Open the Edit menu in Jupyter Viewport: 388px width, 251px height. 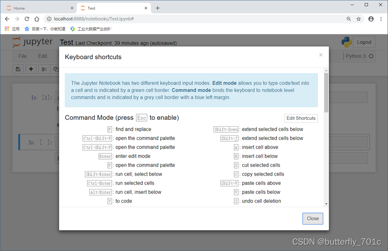pos(43,56)
